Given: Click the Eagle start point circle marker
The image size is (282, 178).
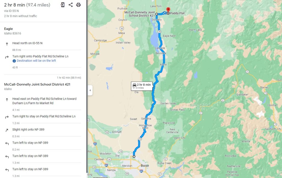Looking at the screenshot, I should (x=134, y=157).
